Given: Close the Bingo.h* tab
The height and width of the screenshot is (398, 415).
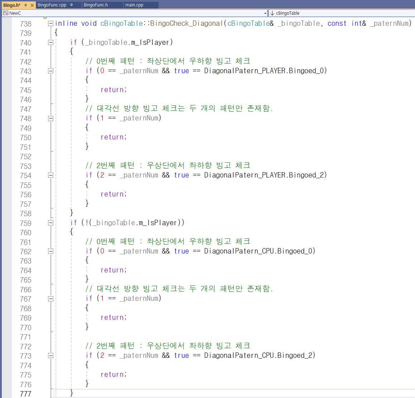Looking at the screenshot, I should point(32,5).
